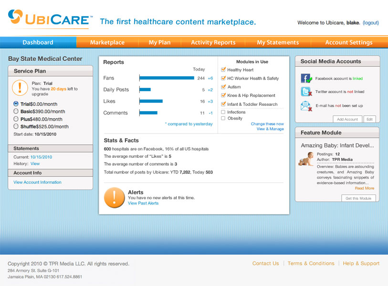Image resolution: width=388 pixels, height=286 pixels.
Task: Click the '600 hospitals are on Facebook' line
Action: pos(156,149)
